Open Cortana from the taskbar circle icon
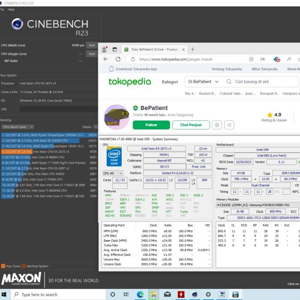This screenshot has height=300, width=300. (x=113, y=294)
